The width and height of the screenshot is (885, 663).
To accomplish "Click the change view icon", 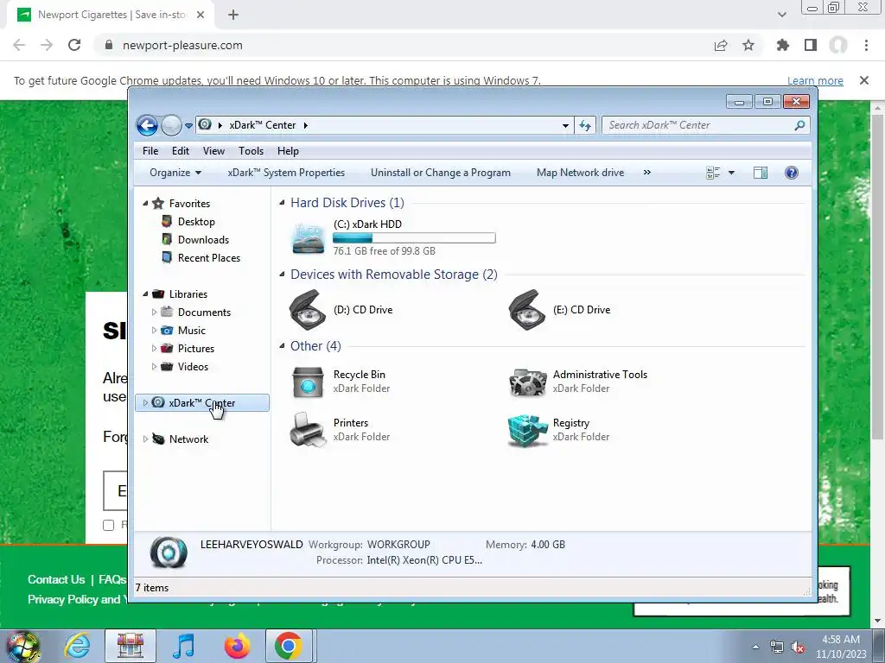I will (x=713, y=173).
